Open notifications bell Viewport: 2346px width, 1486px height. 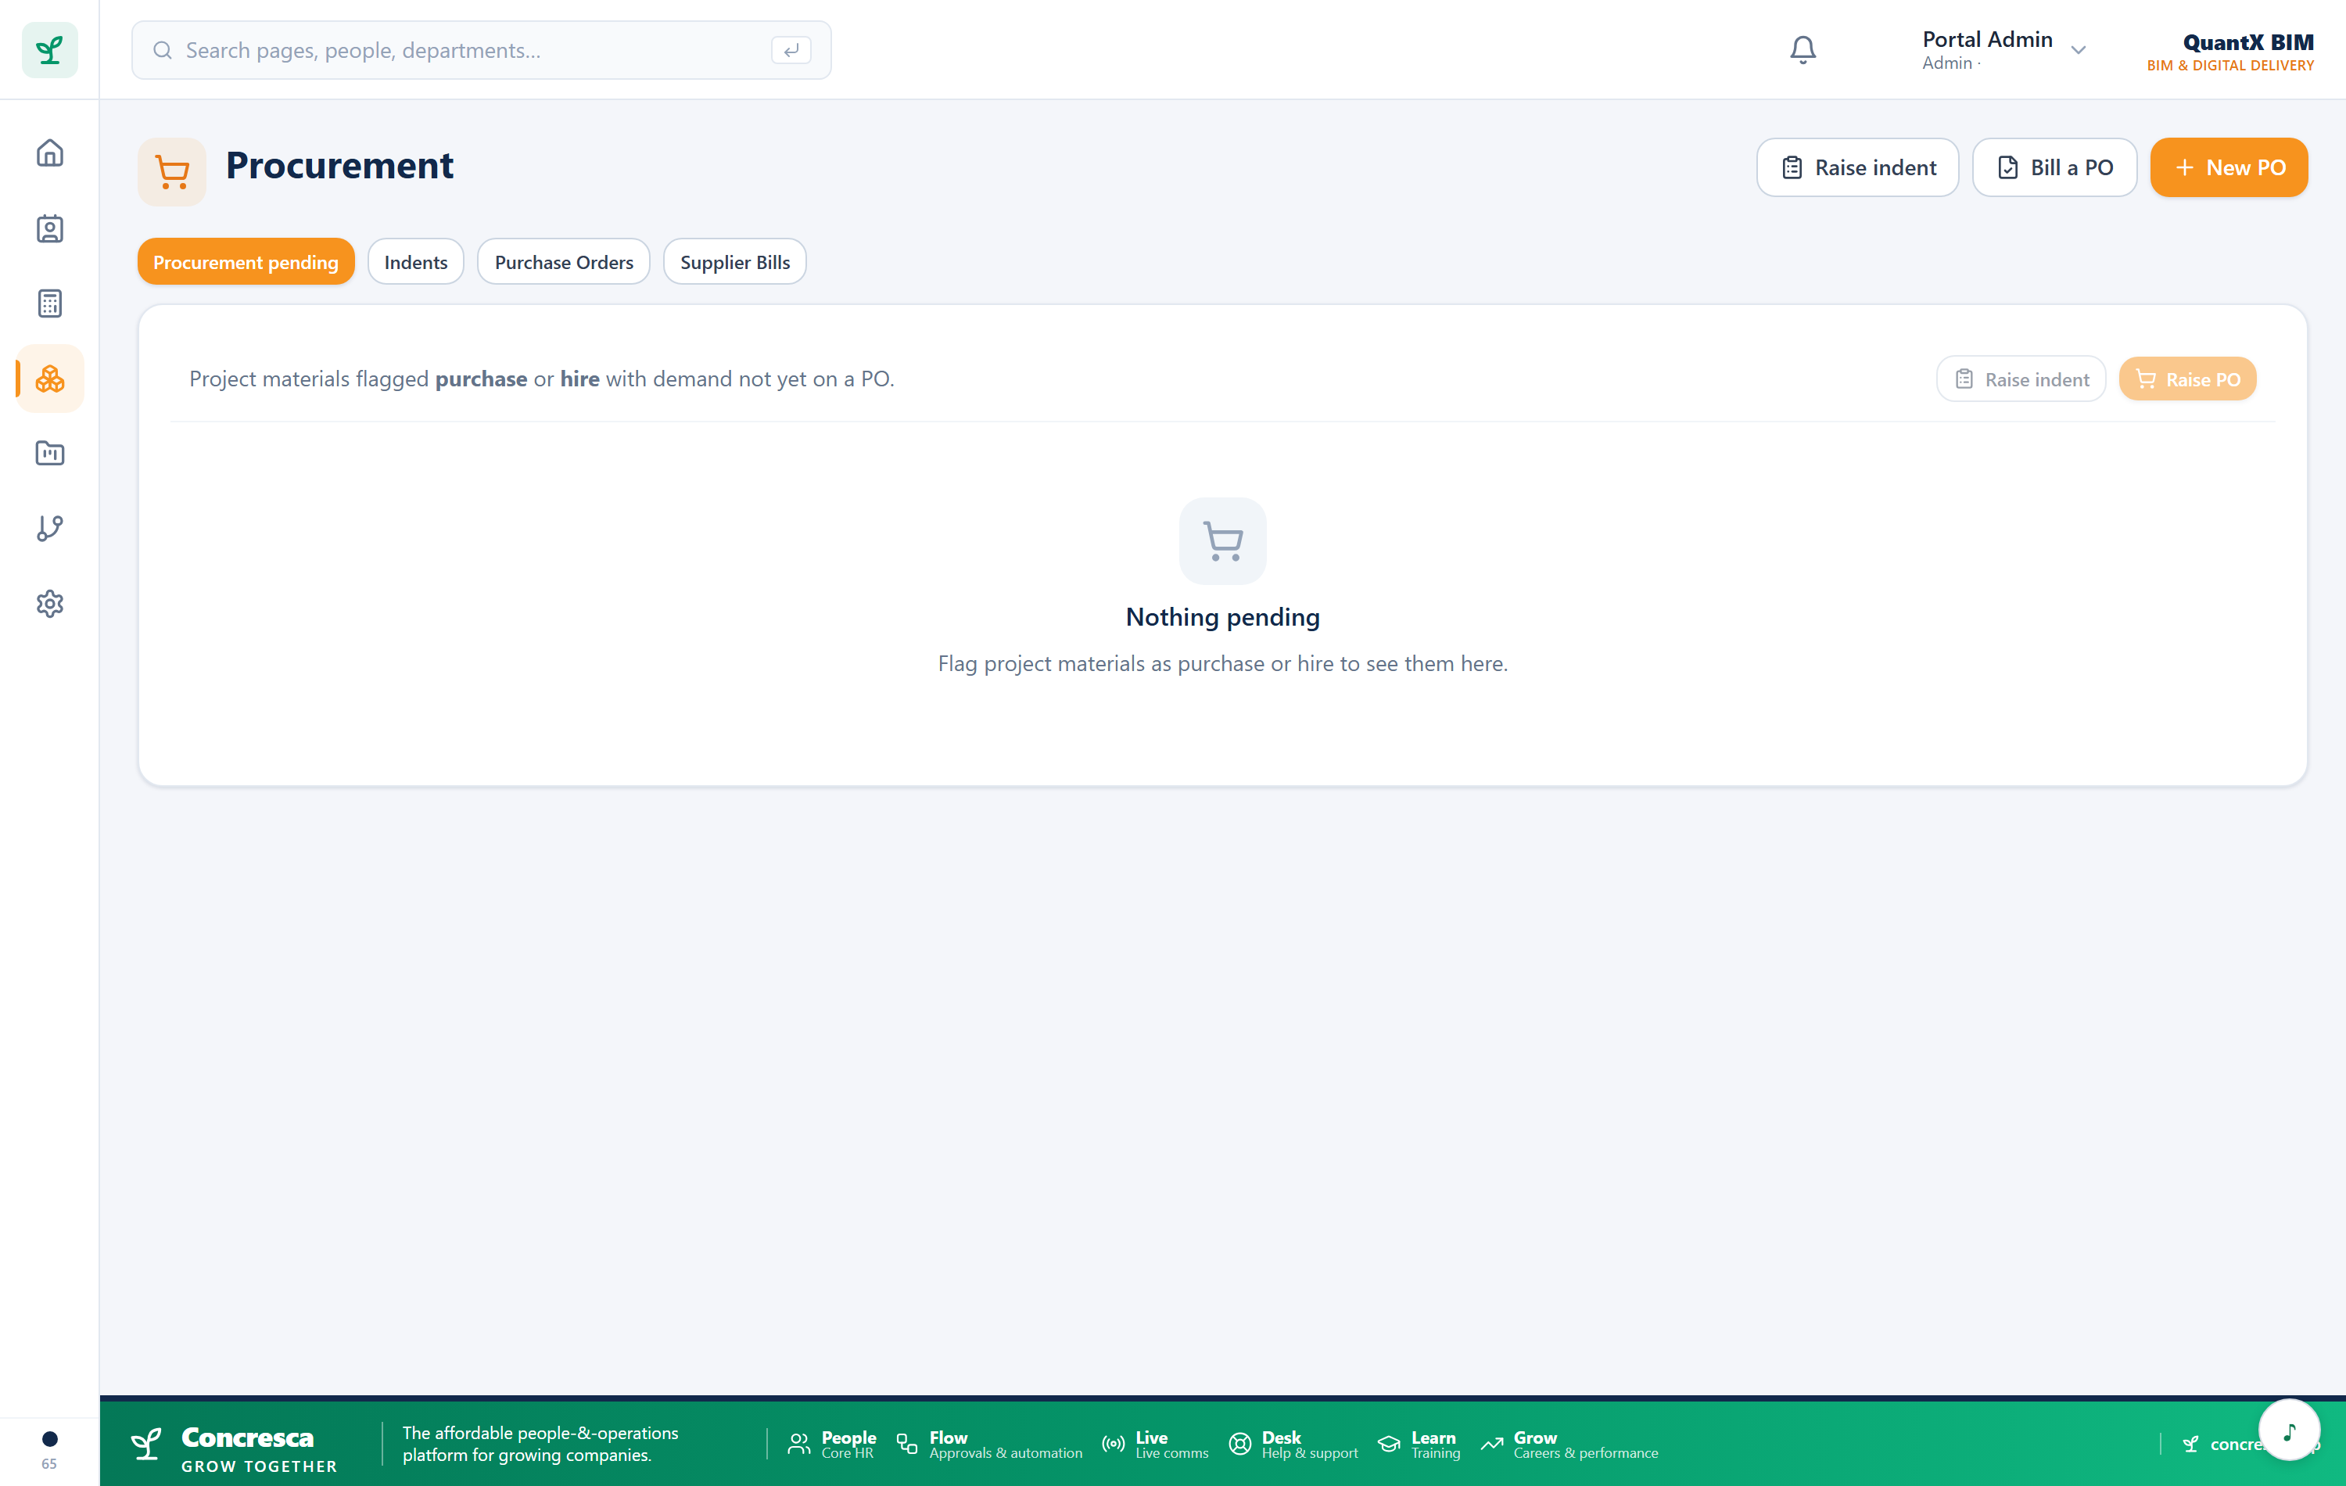pyautogui.click(x=1803, y=50)
